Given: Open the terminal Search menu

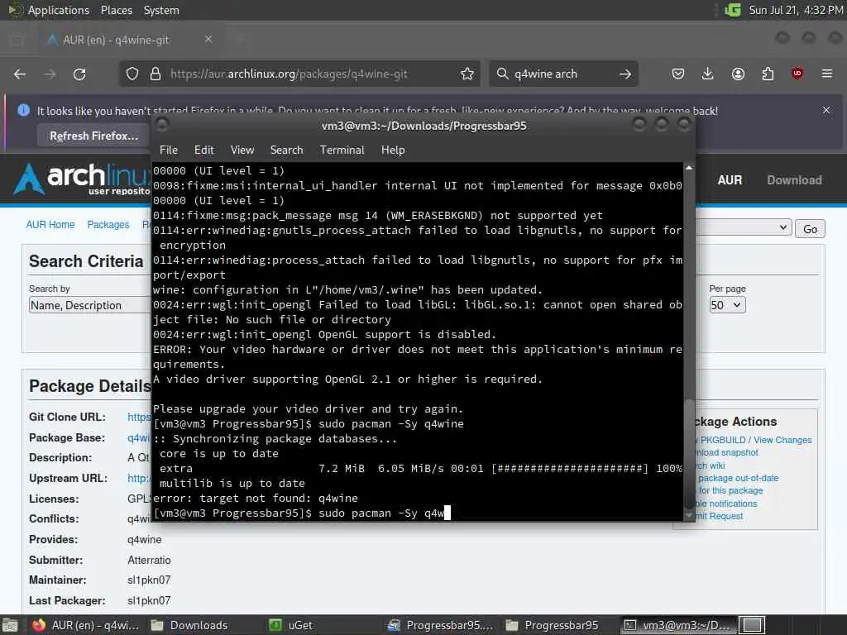Looking at the screenshot, I should coord(286,150).
